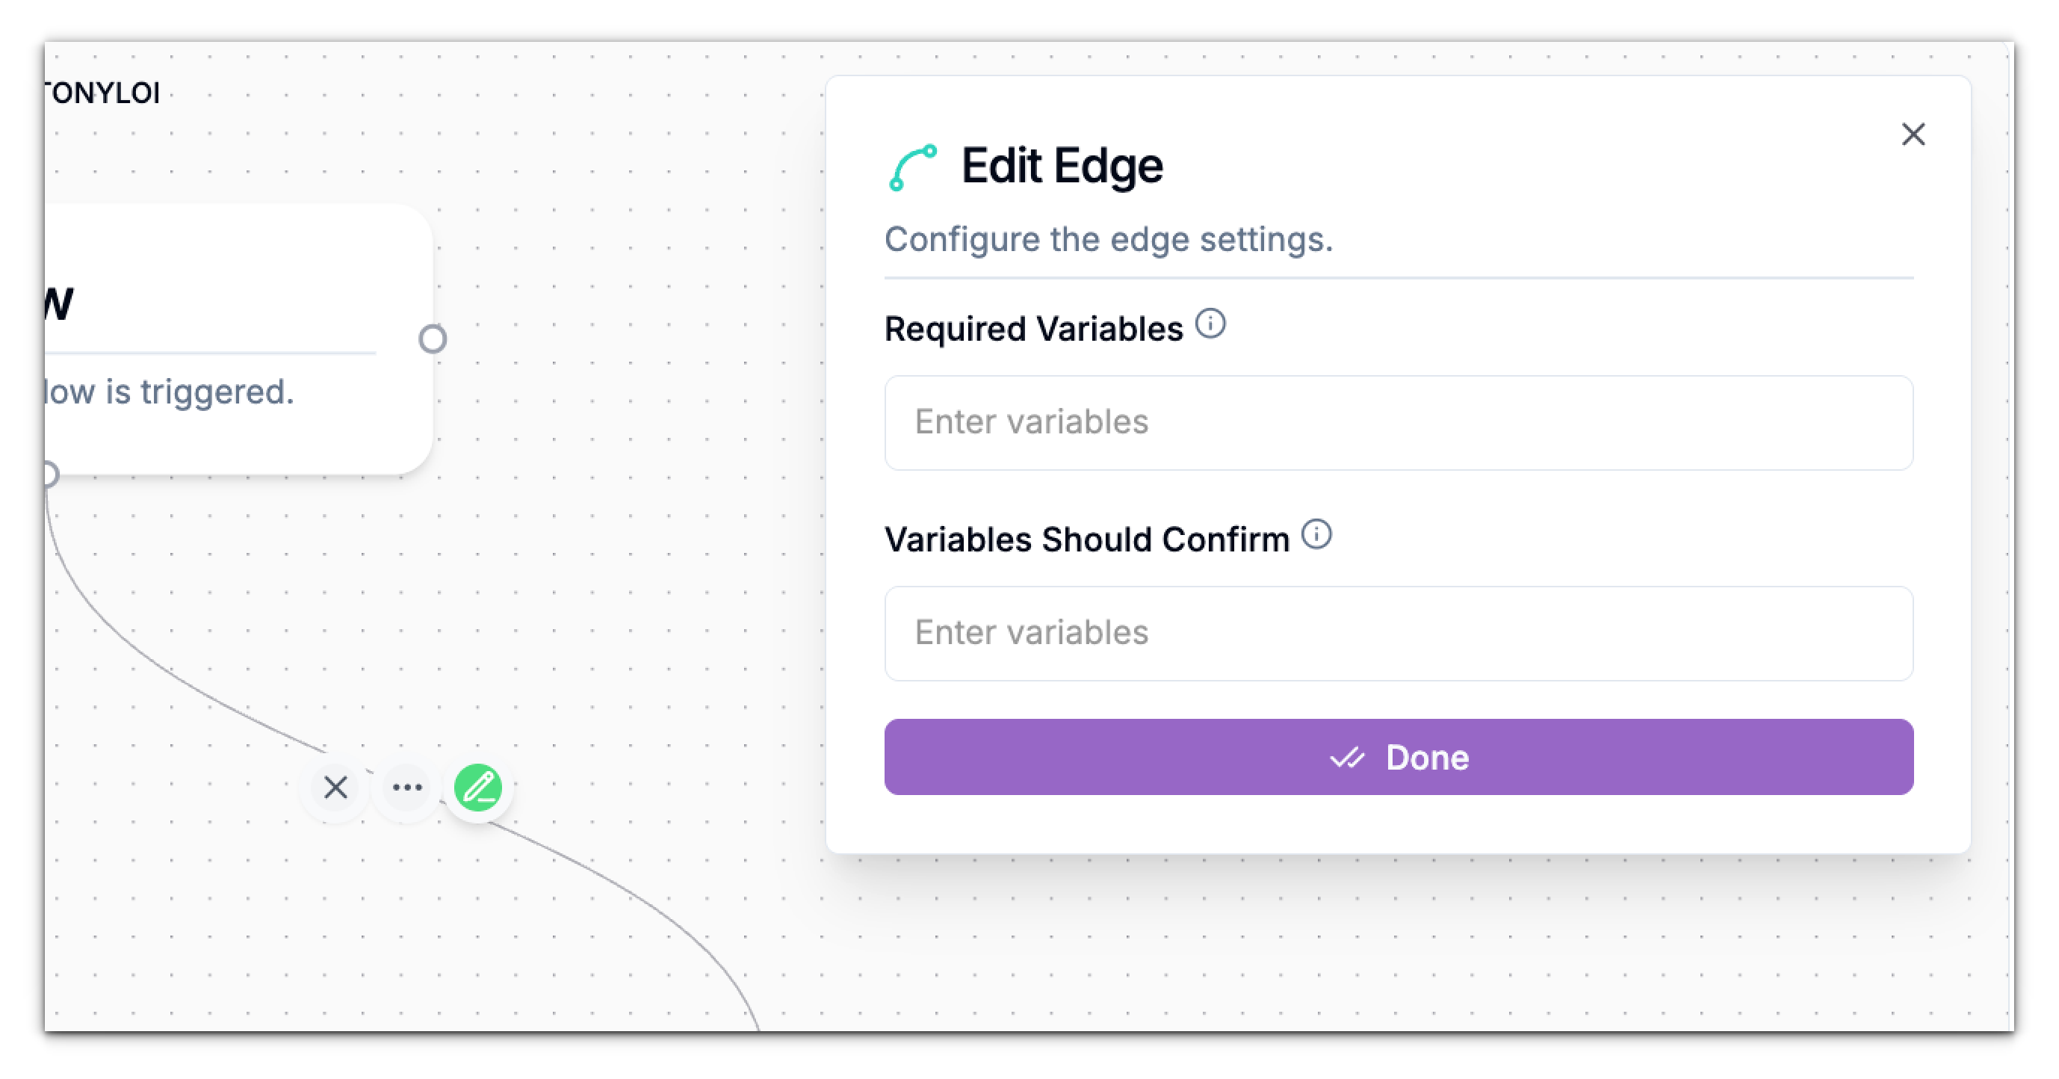Click the 'Configure the edge settings' subtitle
Image resolution: width=2059 pixels, height=1079 pixels.
pos(1108,238)
